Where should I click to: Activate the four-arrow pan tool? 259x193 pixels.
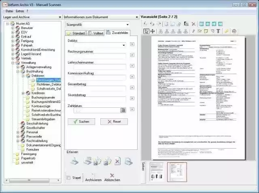[153, 31]
